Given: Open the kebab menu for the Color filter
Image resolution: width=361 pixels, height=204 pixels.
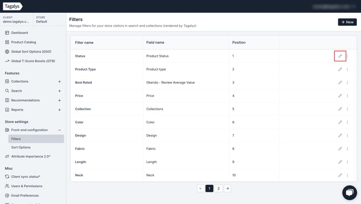Looking at the screenshot, I should click(x=347, y=122).
